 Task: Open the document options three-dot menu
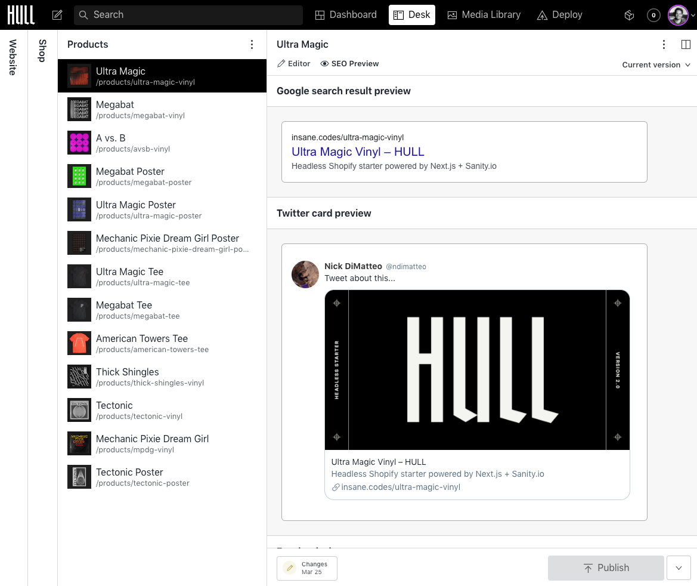664,44
